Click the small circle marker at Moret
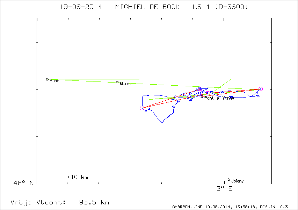 point(117,82)
